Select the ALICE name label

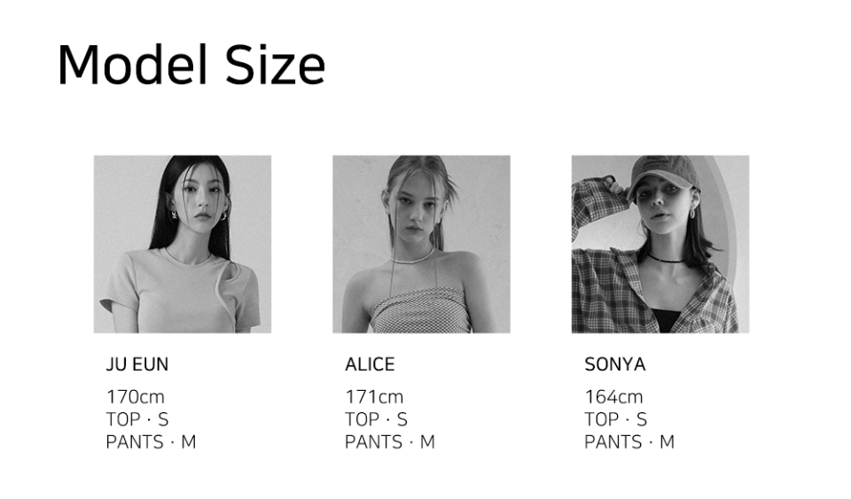pyautogui.click(x=370, y=364)
